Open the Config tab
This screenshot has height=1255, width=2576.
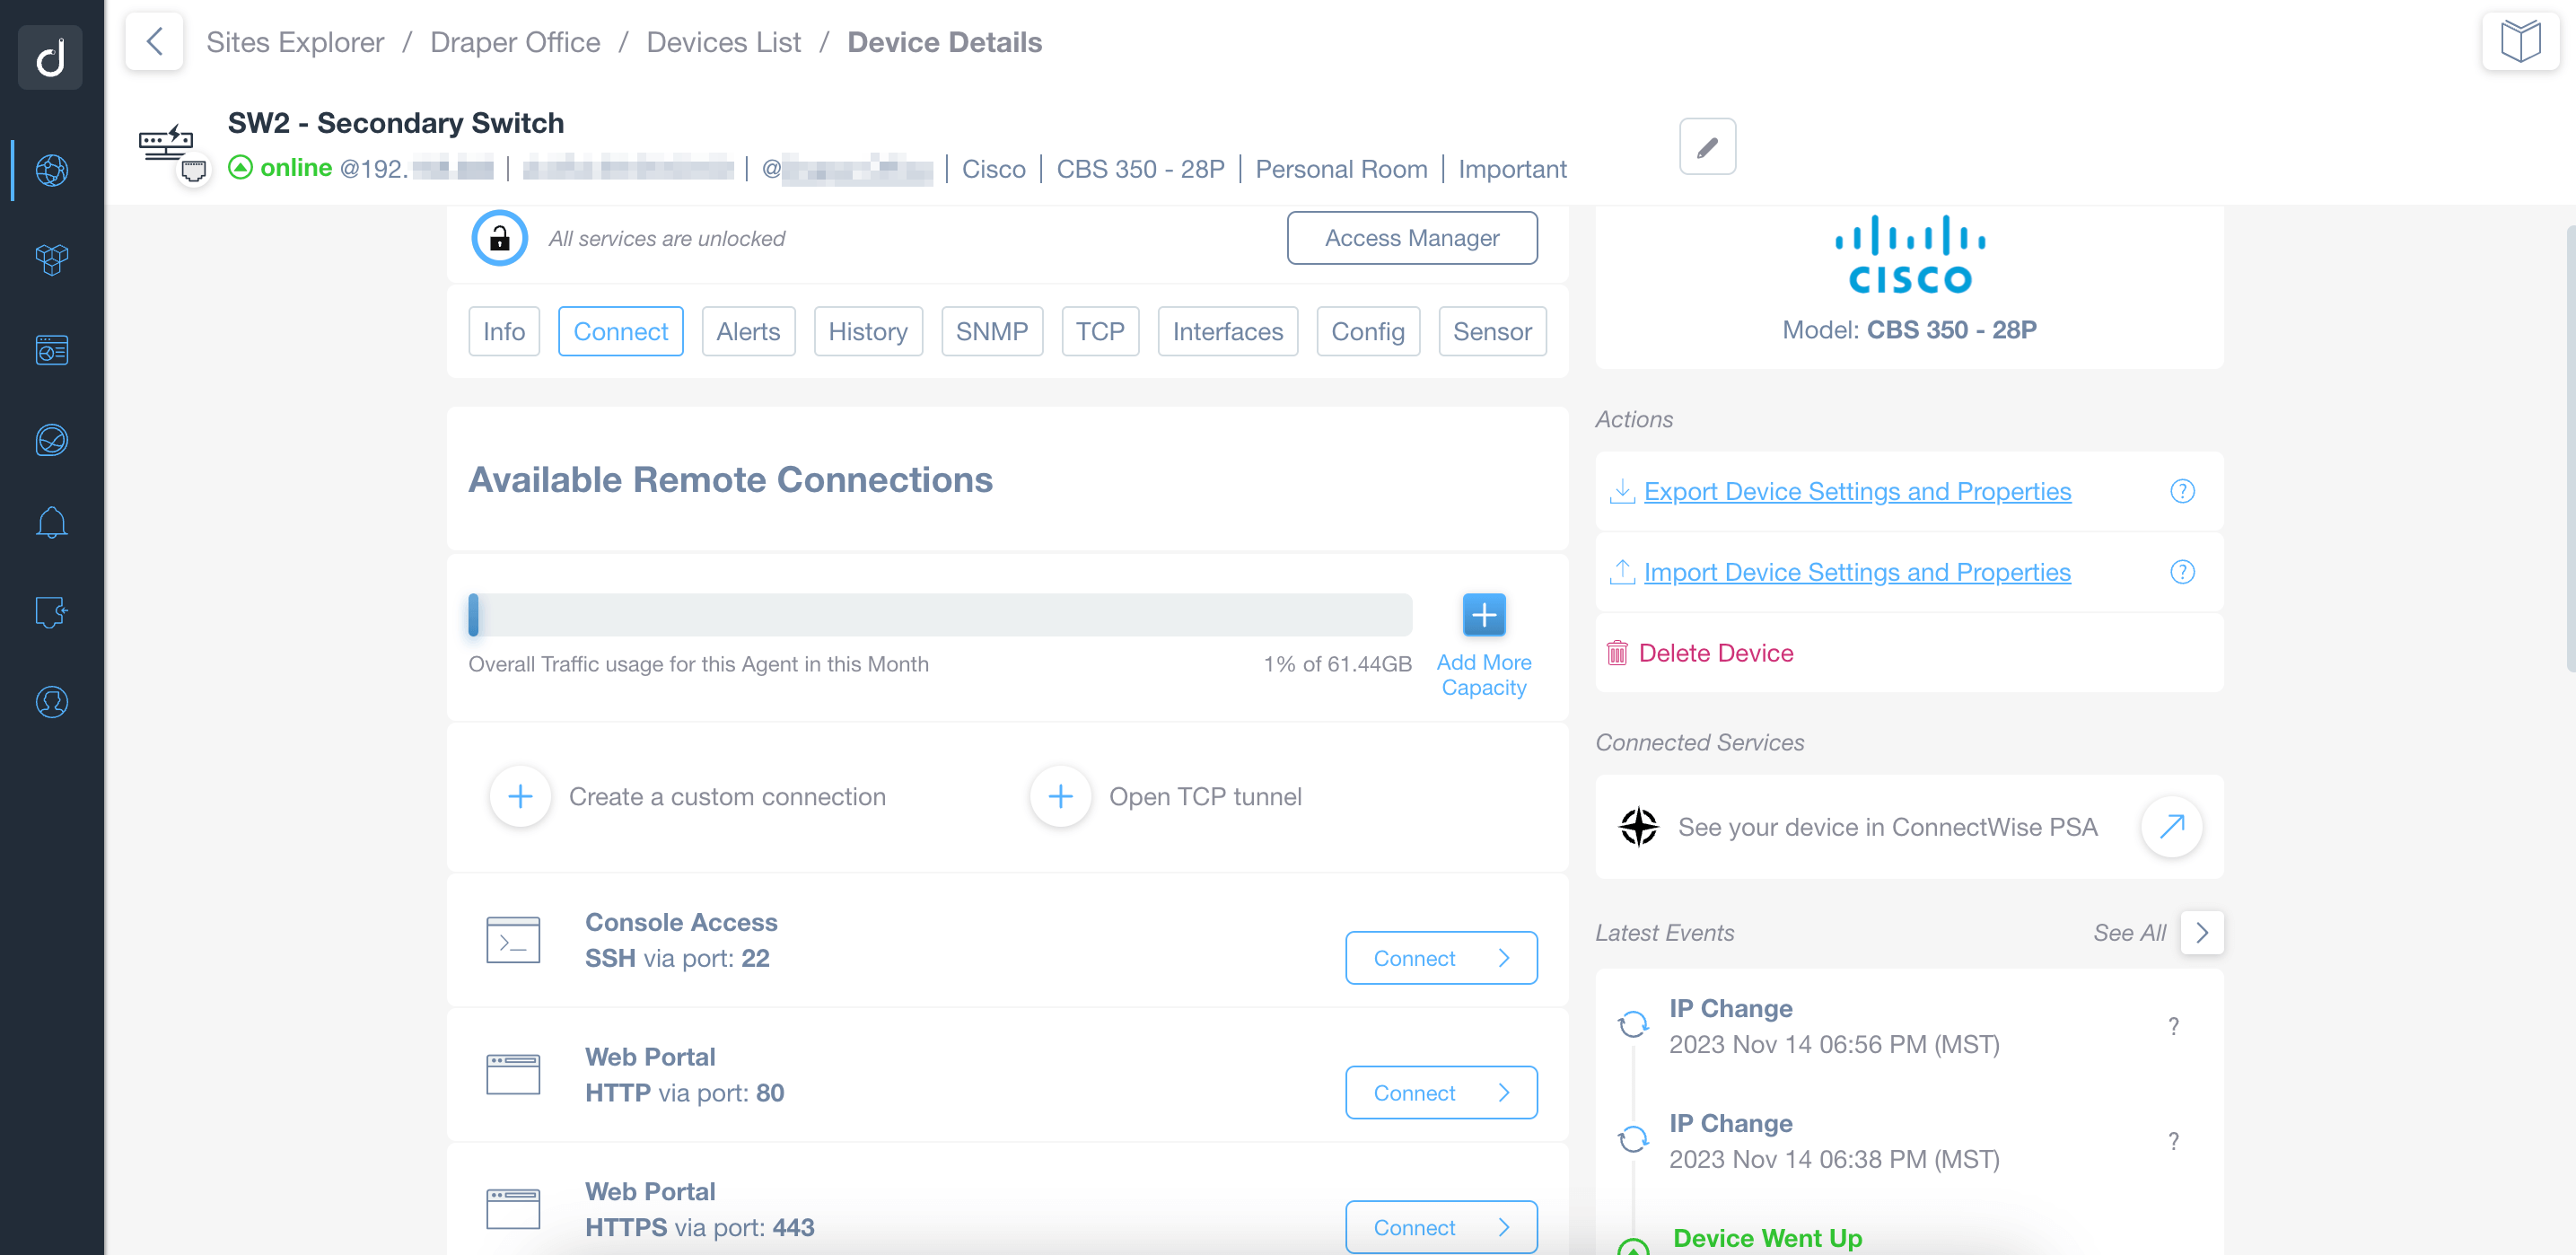(1367, 332)
